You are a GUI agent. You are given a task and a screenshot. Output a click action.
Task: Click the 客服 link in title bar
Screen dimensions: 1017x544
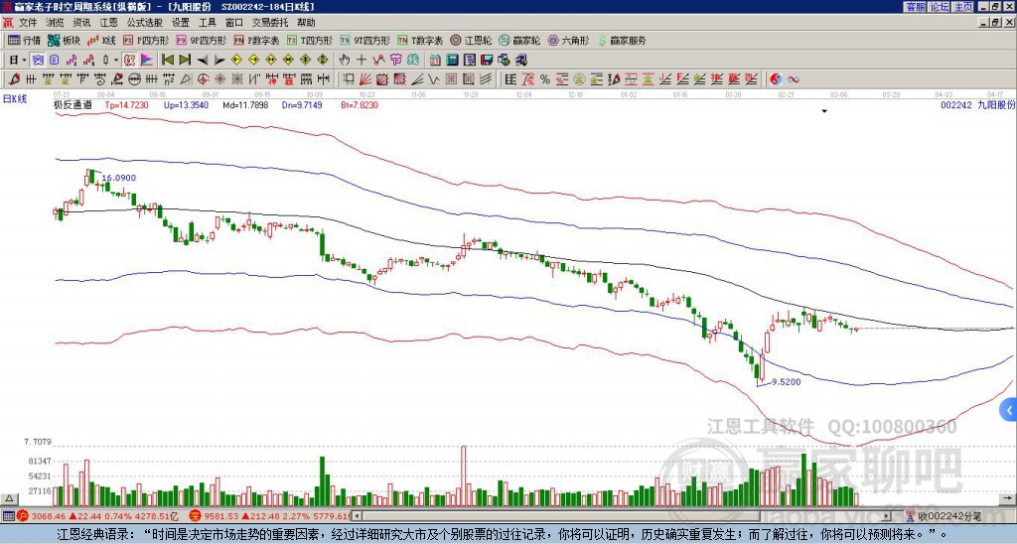click(916, 7)
